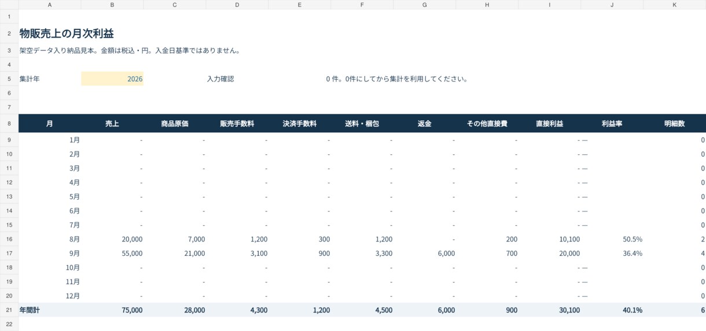
Task: Click the 返金 table header
Action: (x=425, y=124)
